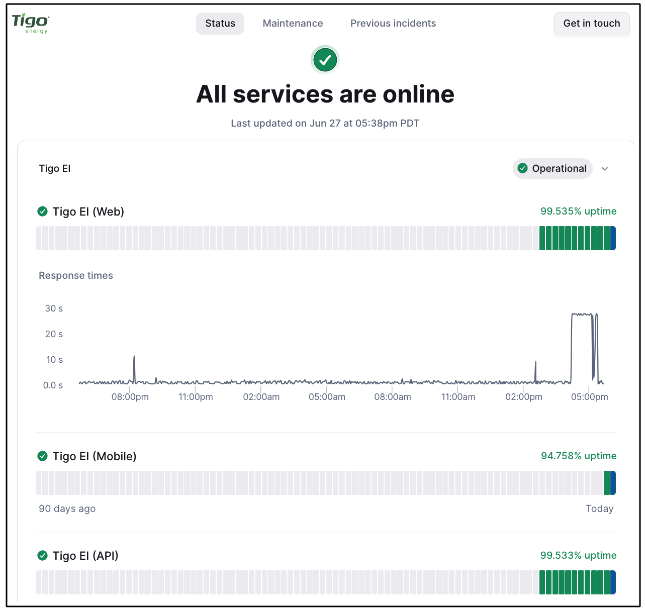This screenshot has height=613, width=645.
Task: Click the first green bar in Web uptime
Action: click(542, 238)
